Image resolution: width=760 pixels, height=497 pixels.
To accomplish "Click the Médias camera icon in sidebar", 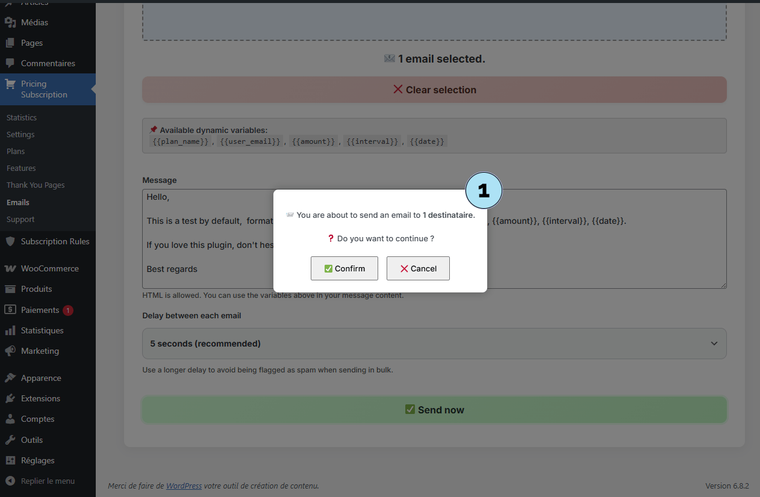I will click(x=10, y=22).
